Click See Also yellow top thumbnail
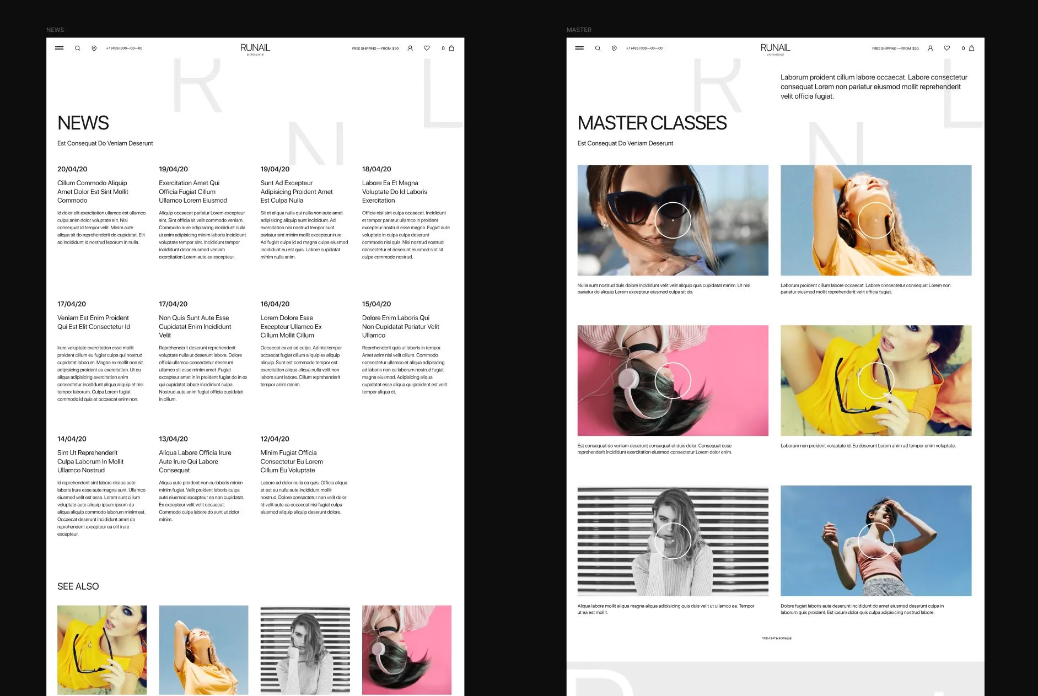 point(102,650)
